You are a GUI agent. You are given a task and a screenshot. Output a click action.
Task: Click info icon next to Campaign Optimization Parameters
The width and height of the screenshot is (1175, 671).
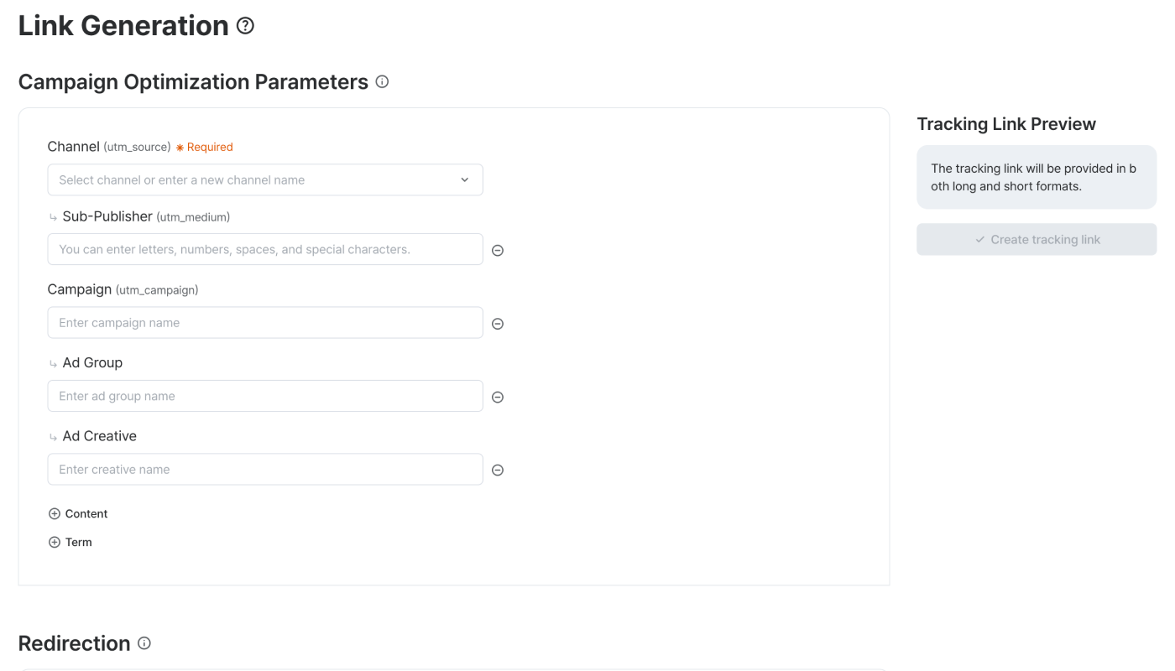pos(382,82)
